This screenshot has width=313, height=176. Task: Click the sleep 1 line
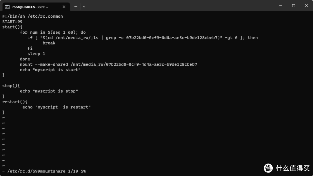(36, 54)
